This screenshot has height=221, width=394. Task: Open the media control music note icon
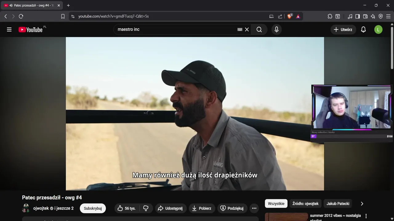click(350, 16)
